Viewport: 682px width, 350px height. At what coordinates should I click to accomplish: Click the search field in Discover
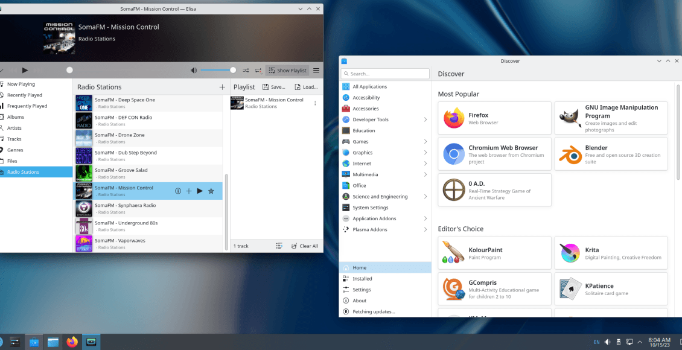(384, 73)
